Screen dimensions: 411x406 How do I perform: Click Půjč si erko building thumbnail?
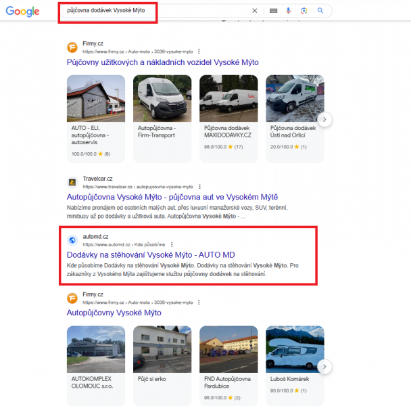[162, 349]
